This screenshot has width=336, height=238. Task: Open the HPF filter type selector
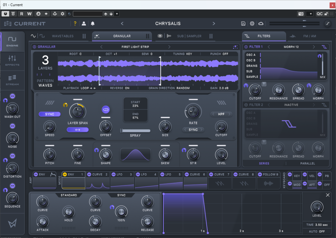click(221, 114)
